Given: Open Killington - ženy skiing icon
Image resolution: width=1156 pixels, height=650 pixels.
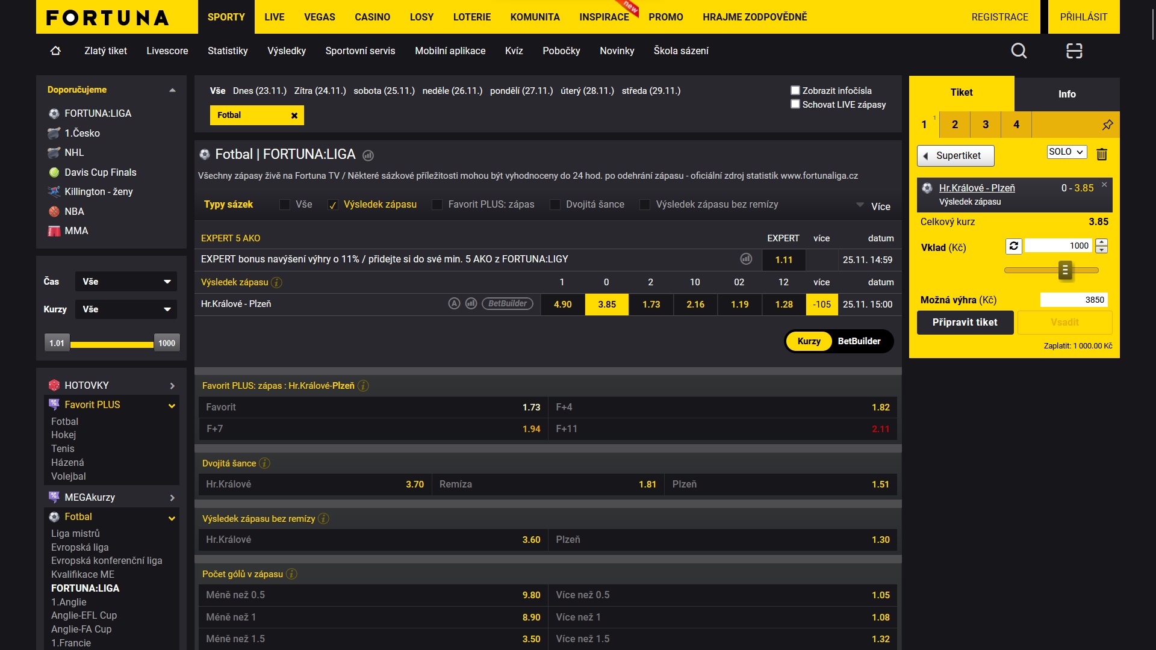Looking at the screenshot, I should coord(54,191).
